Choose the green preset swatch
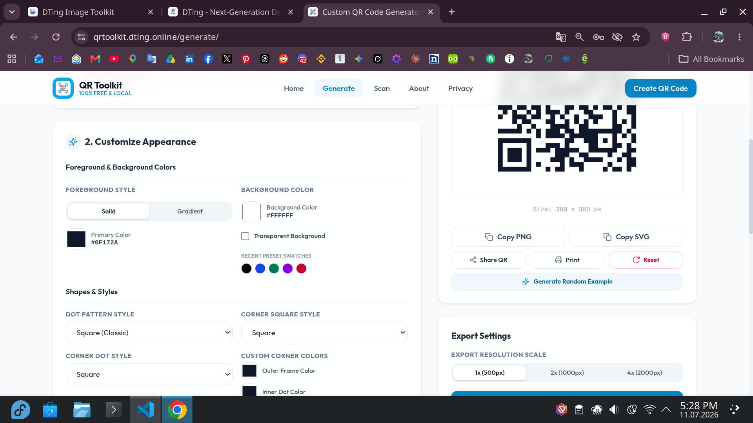The height and width of the screenshot is (423, 753). tap(274, 268)
